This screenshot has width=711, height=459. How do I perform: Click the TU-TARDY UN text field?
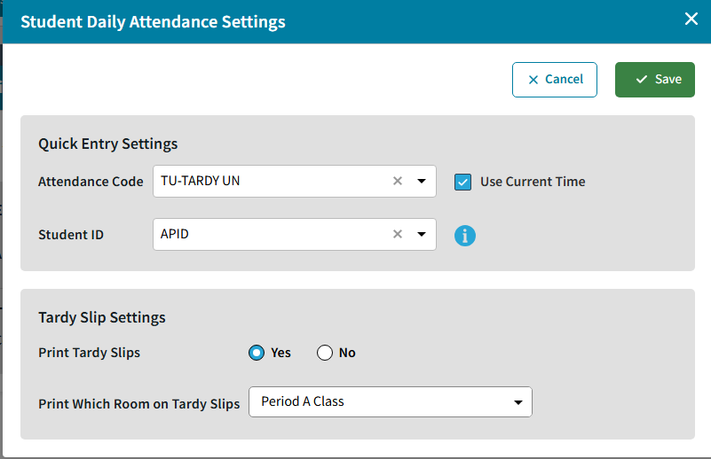[266, 181]
